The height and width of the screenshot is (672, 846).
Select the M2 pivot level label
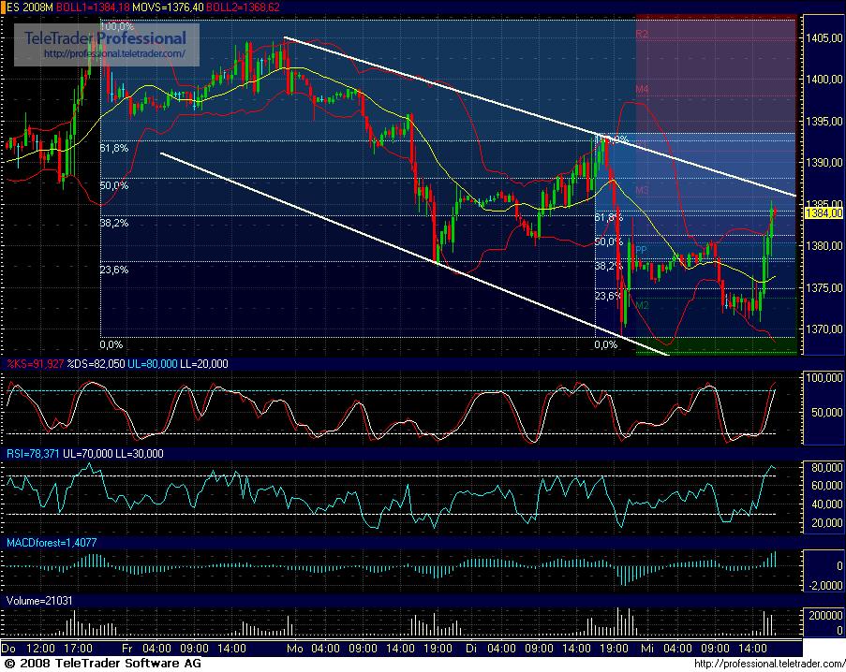[x=642, y=305]
